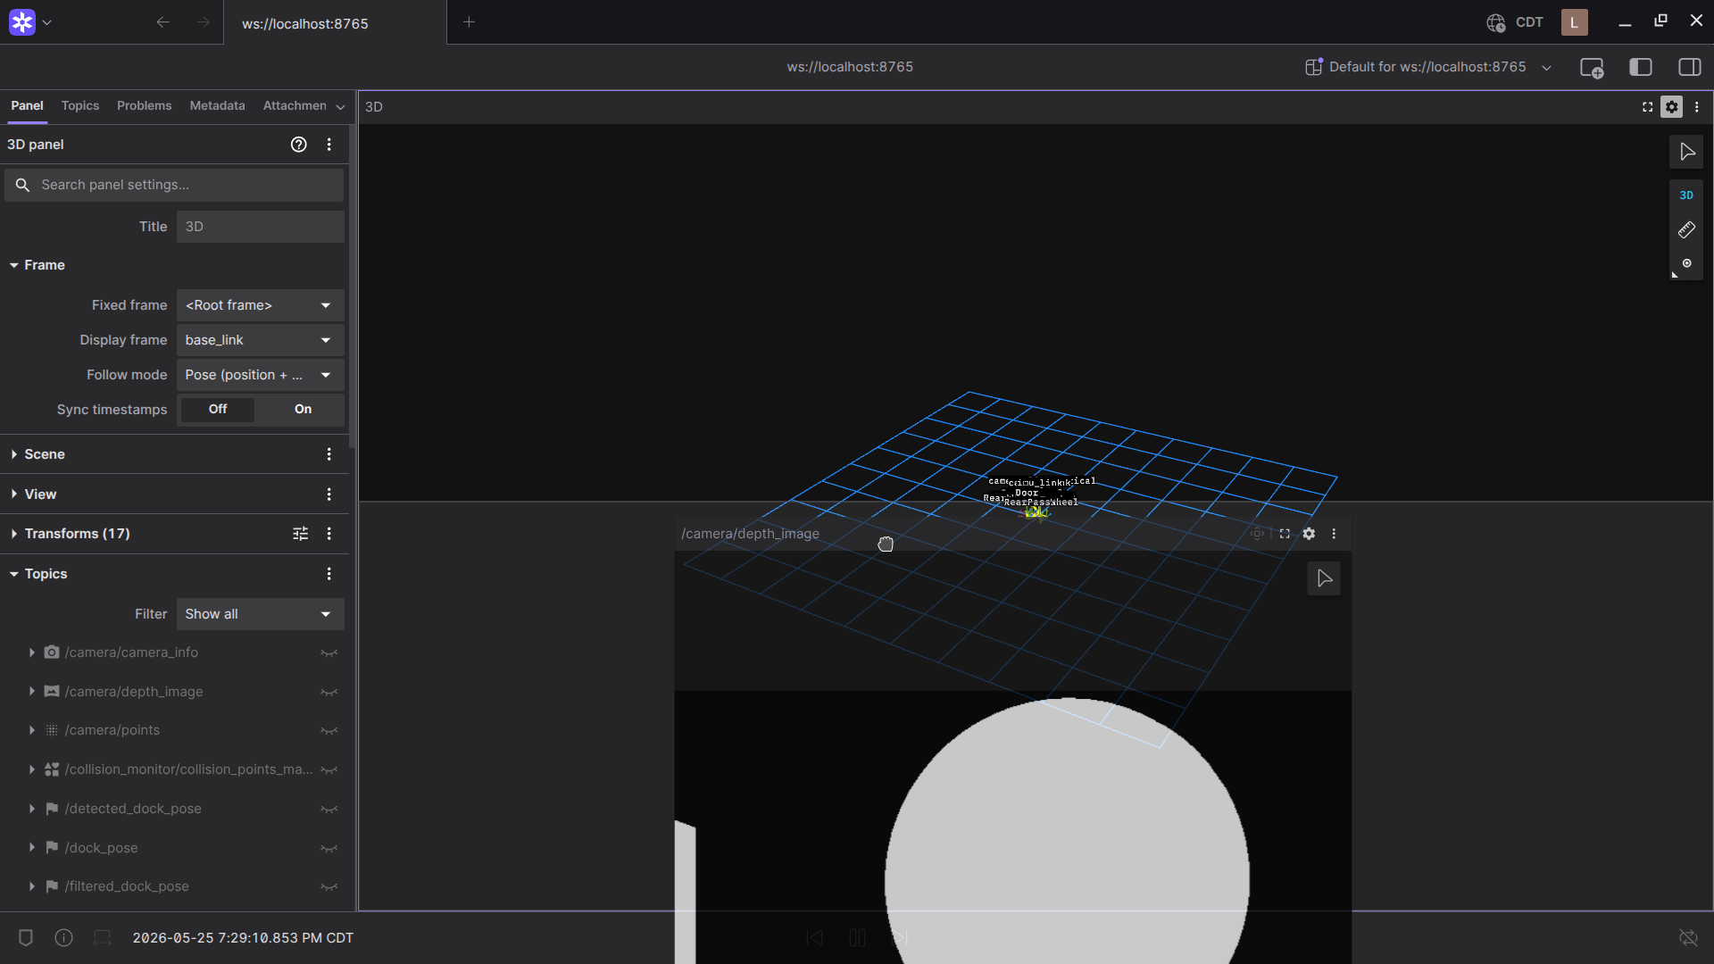The width and height of the screenshot is (1714, 964).
Task: Open the Topics Filter Show all dropdown
Action: coord(260,614)
